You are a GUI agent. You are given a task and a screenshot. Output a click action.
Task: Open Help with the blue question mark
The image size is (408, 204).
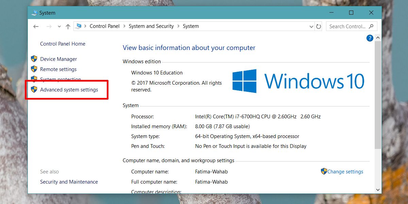click(x=370, y=38)
